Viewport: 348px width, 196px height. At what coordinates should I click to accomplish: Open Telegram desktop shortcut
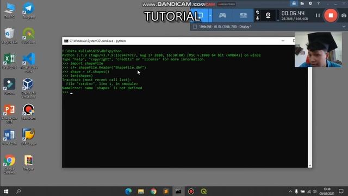click(29, 10)
